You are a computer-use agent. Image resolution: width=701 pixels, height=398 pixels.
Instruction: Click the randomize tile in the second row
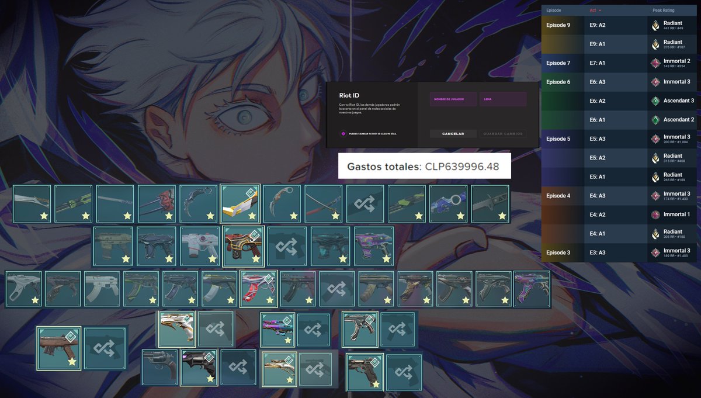pyautogui.click(x=287, y=245)
